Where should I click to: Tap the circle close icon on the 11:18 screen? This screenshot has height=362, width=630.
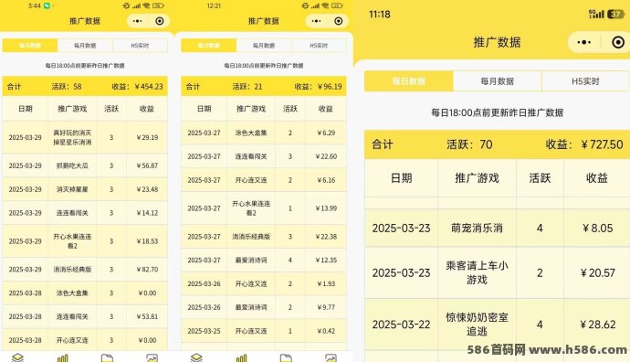pyautogui.click(x=618, y=42)
